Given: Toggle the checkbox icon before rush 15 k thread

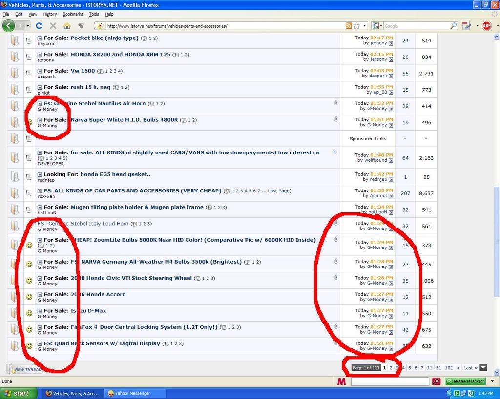Looking at the screenshot, I should 40,88.
